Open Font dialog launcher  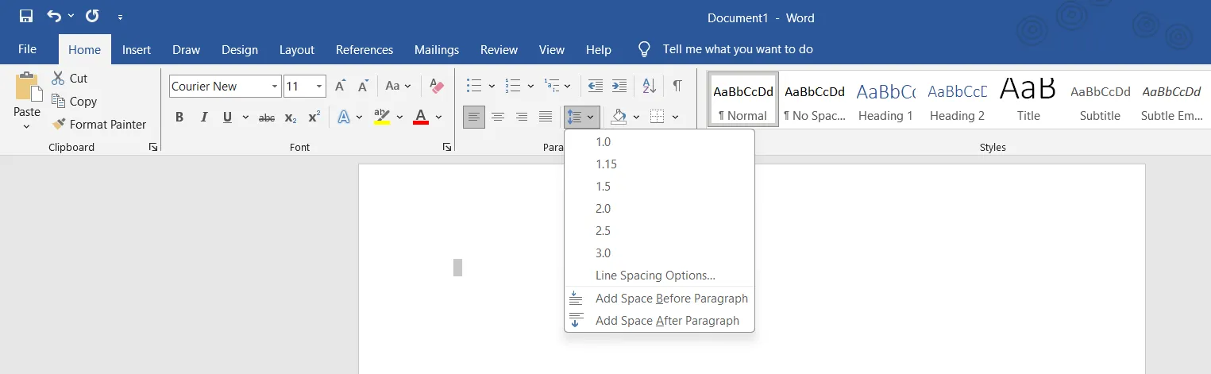pyautogui.click(x=447, y=147)
